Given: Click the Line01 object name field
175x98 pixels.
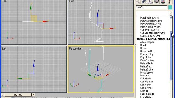Looking at the screenshot, I should point(152,7).
